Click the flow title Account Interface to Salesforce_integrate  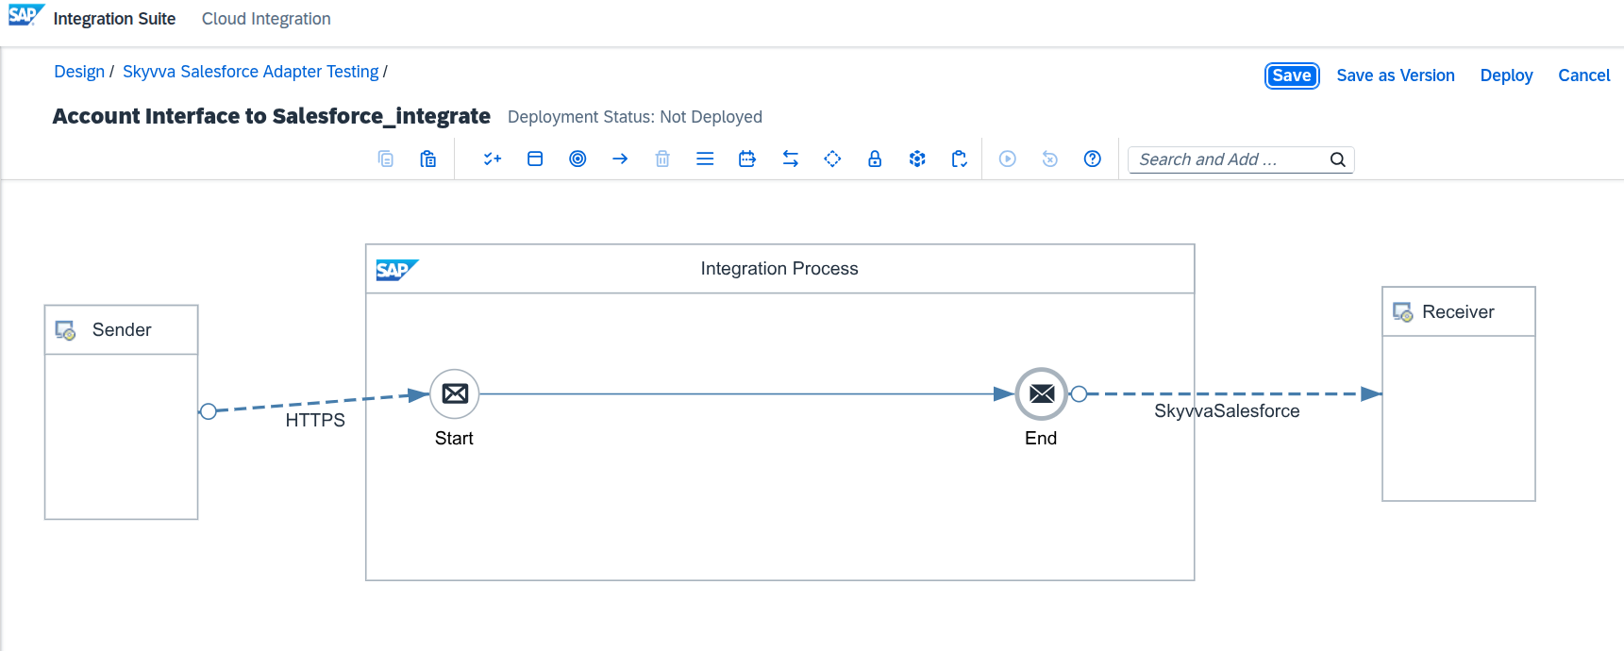tap(272, 116)
